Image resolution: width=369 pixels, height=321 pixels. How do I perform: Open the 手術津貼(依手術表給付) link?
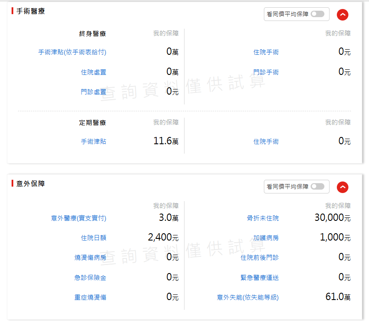pyautogui.click(x=72, y=52)
